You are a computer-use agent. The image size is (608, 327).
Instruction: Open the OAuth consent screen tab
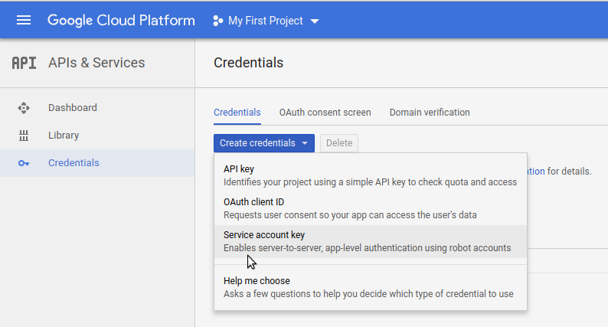325,113
